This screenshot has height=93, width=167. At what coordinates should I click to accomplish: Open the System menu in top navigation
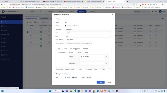(92, 11)
